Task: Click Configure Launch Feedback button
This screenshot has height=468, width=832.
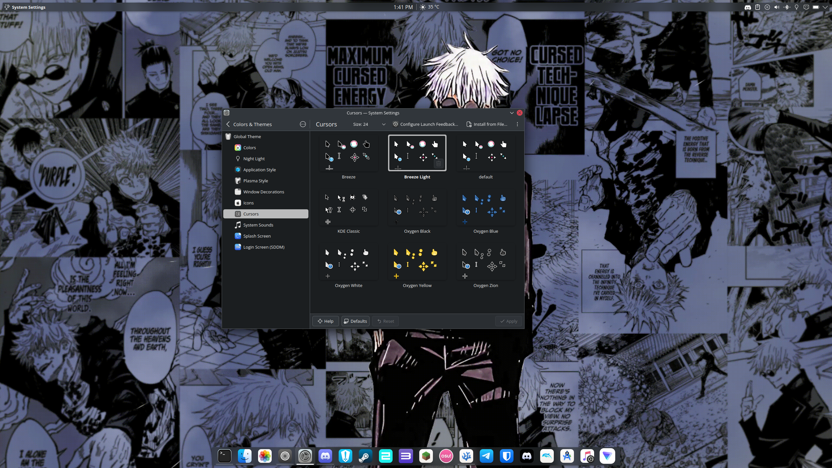Action: [x=425, y=124]
